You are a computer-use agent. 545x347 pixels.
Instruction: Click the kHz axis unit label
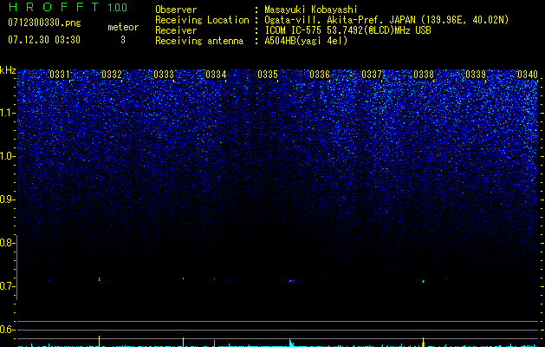point(8,70)
